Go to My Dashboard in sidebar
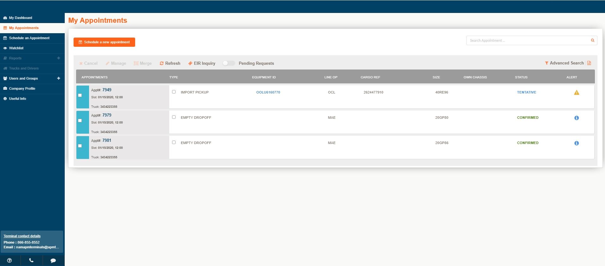Viewport: 605px width, 266px height. [x=21, y=18]
